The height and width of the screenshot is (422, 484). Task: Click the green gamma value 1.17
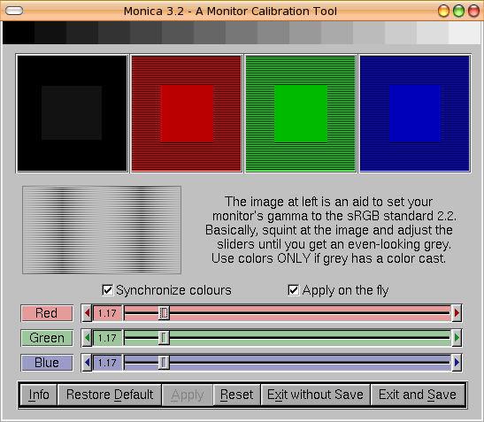click(x=107, y=338)
